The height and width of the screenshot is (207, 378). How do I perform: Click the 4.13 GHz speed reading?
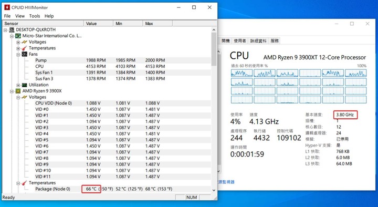tap(264, 121)
